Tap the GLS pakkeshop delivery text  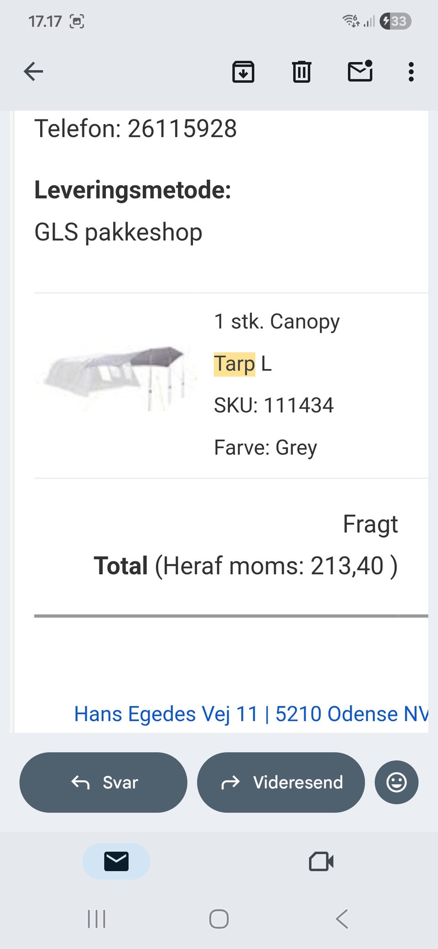[118, 232]
